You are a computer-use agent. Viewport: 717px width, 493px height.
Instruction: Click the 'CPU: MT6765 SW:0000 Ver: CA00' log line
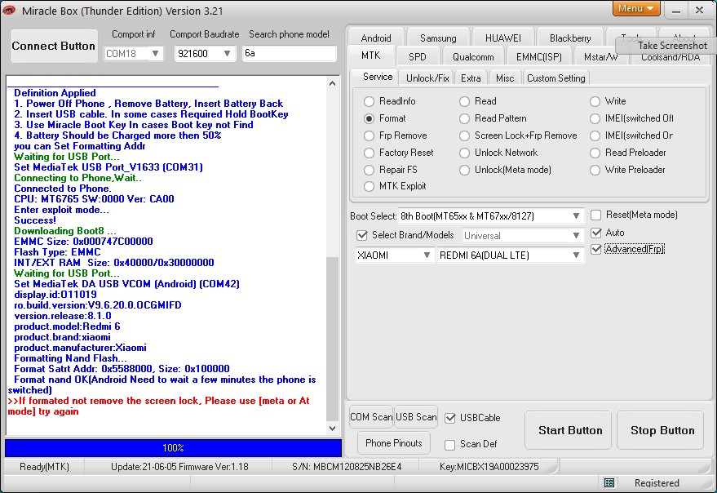pos(94,199)
